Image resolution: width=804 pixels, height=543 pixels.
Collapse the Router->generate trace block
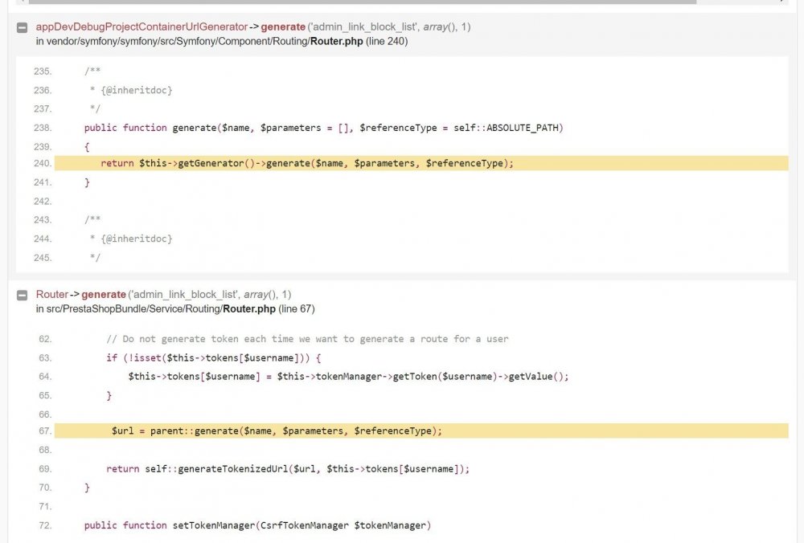(x=22, y=295)
